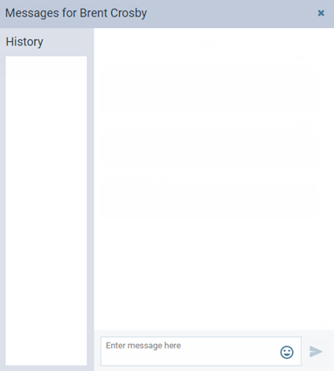Insert an emoji via the smiley face

[x=287, y=352]
